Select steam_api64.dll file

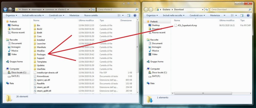point(44,91)
